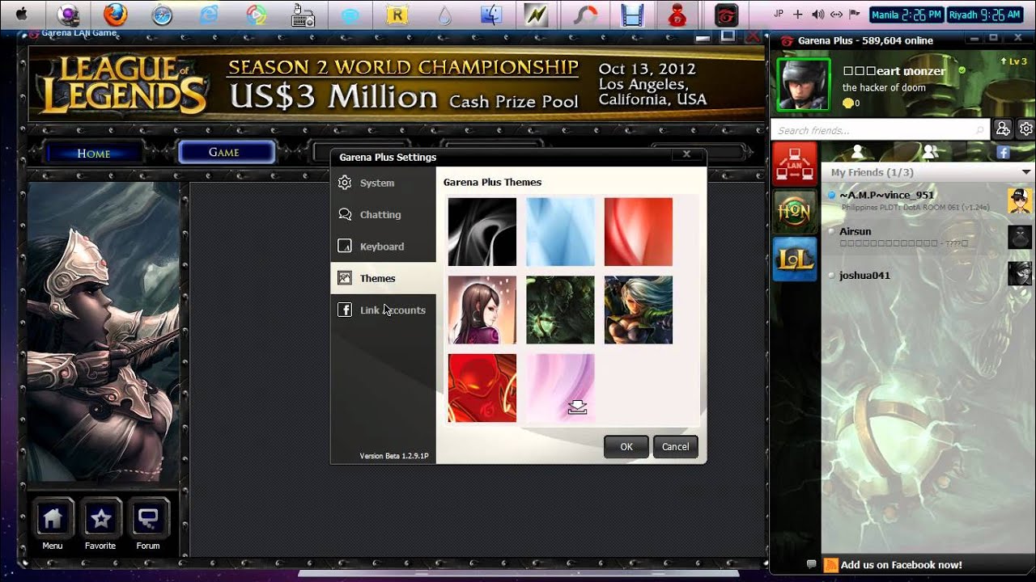The width and height of the screenshot is (1036, 582).
Task: Click the League of Legends championship banner
Action: coord(397,84)
